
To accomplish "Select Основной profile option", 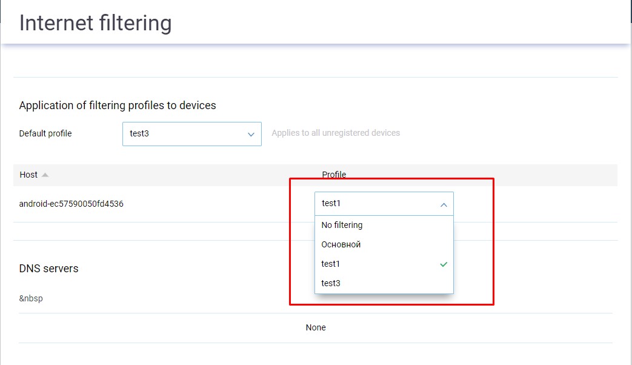I will [x=384, y=244].
